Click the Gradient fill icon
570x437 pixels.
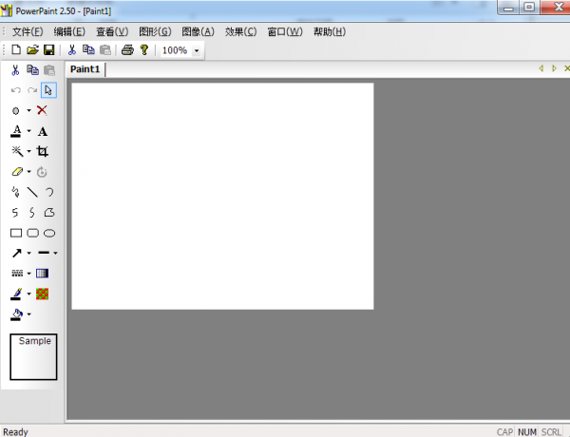42,273
